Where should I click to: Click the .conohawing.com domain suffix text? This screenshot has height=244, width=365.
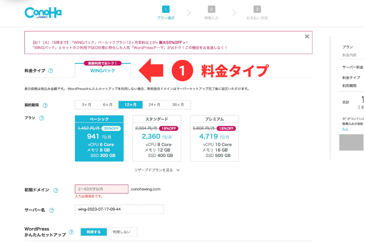(x=145, y=189)
